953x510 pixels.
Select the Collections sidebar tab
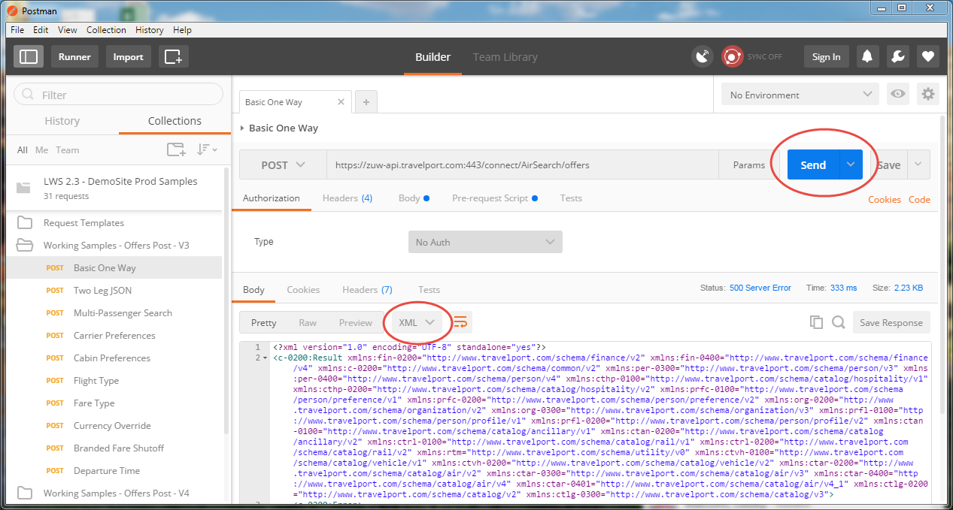point(175,121)
